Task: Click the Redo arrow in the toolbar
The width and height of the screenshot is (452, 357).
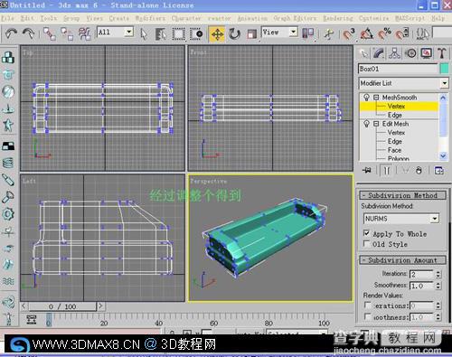Action: (x=29, y=33)
